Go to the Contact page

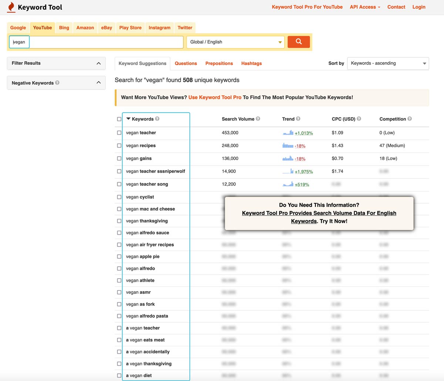(396, 7)
